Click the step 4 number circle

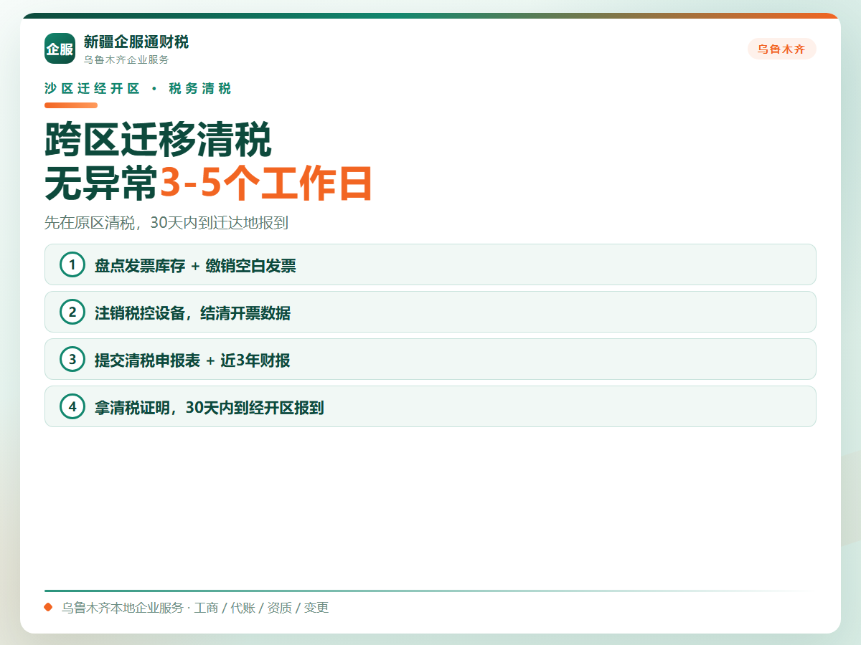click(72, 406)
